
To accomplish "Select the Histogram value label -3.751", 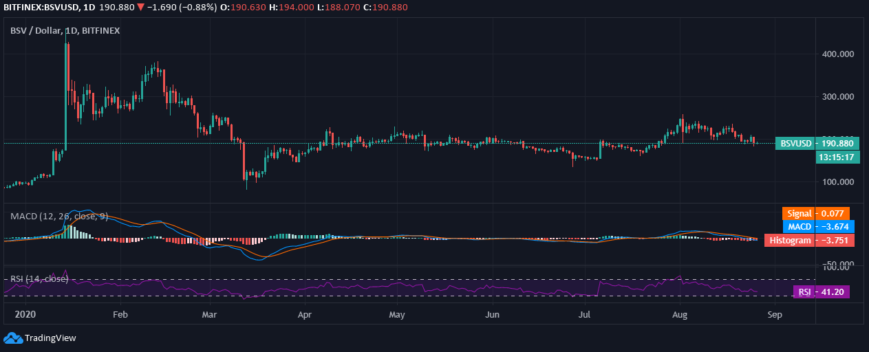I will point(809,240).
